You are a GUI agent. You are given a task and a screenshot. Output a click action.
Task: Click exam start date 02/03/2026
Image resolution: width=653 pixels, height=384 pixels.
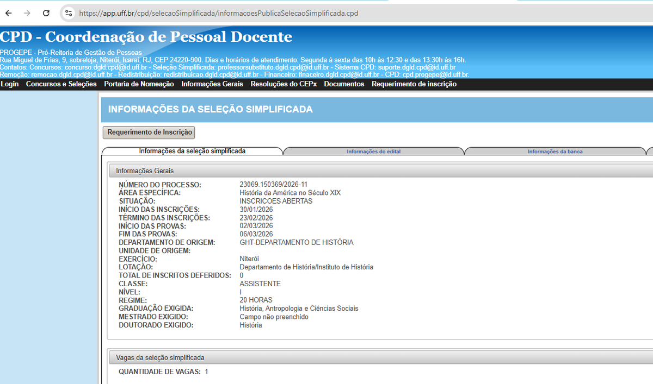pyautogui.click(x=256, y=226)
